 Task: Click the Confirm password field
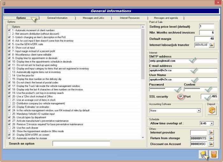(x=200, y=89)
